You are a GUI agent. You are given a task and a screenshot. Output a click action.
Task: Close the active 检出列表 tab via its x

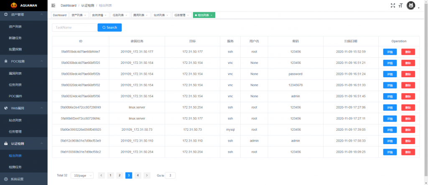tap(211, 15)
